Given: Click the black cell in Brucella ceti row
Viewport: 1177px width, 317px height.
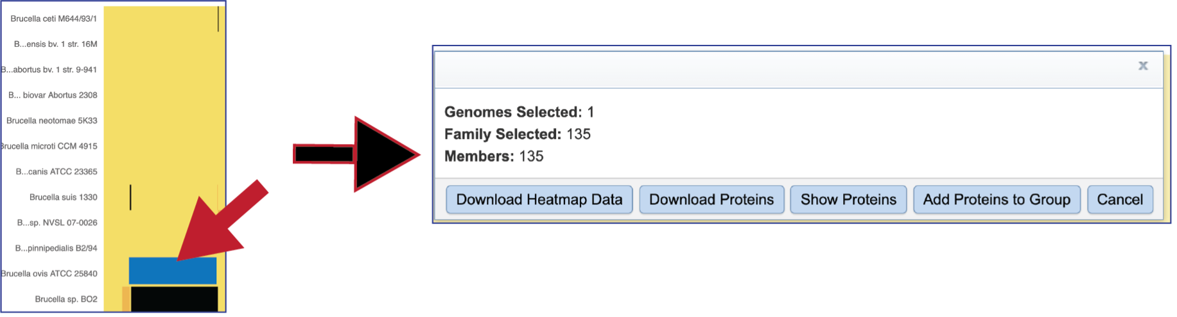Looking at the screenshot, I should coord(218,19).
